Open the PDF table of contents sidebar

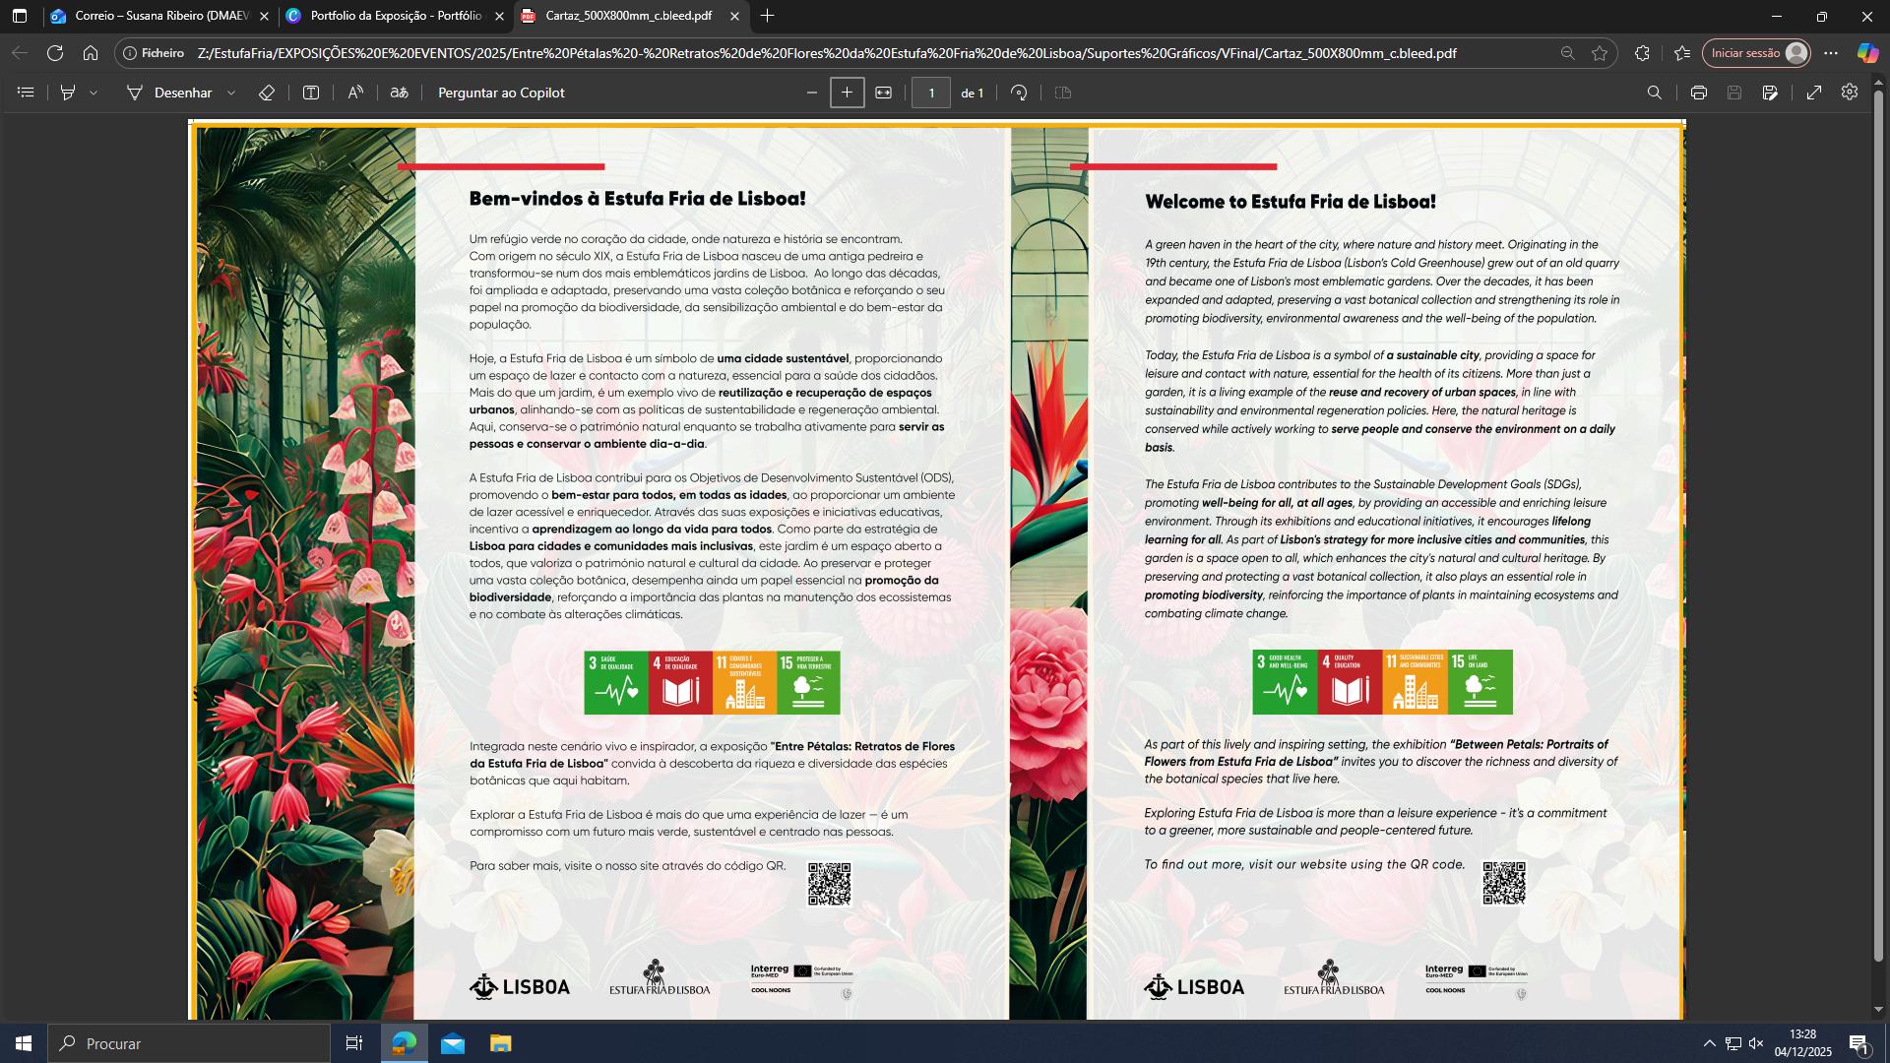pos(27,93)
